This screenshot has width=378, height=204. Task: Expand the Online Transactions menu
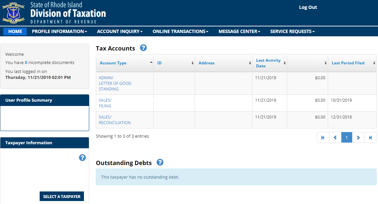tap(180, 31)
